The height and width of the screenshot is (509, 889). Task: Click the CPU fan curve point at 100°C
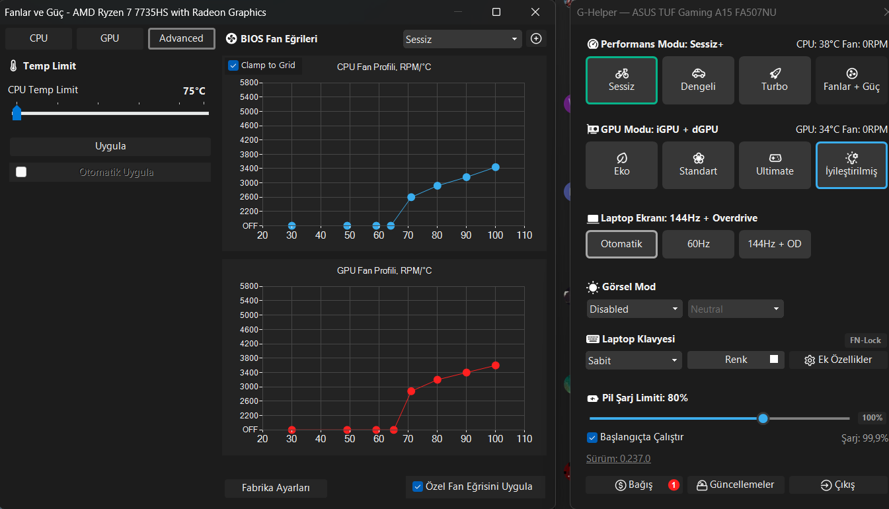click(x=495, y=167)
